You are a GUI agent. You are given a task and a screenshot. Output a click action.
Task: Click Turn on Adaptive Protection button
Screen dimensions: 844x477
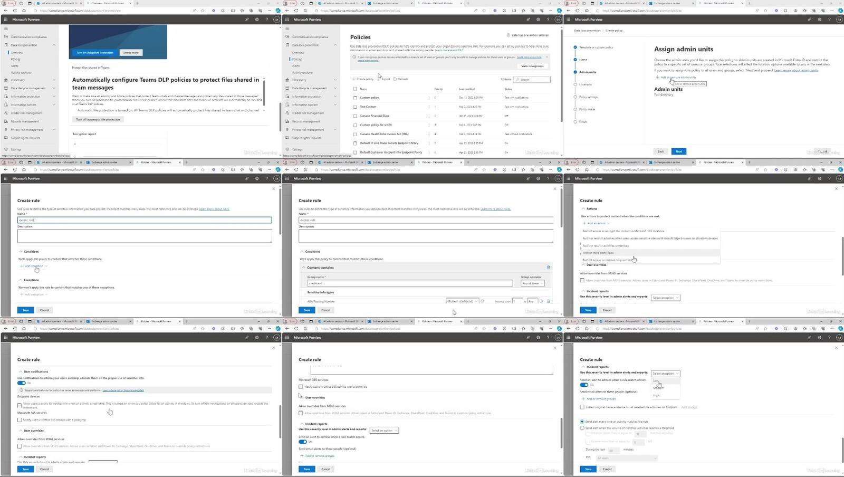click(94, 53)
